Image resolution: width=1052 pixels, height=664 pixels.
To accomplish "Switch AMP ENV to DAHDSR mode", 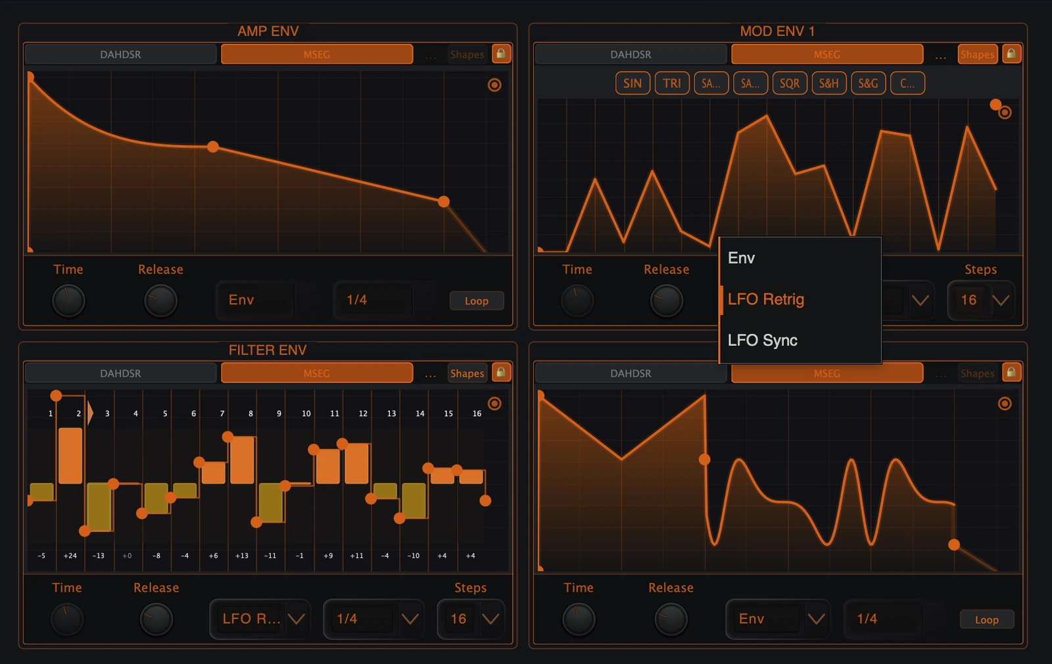I will (120, 55).
